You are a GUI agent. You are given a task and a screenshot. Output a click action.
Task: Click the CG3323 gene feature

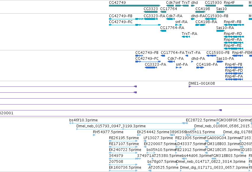pyautogui.click(x=150, y=12)
